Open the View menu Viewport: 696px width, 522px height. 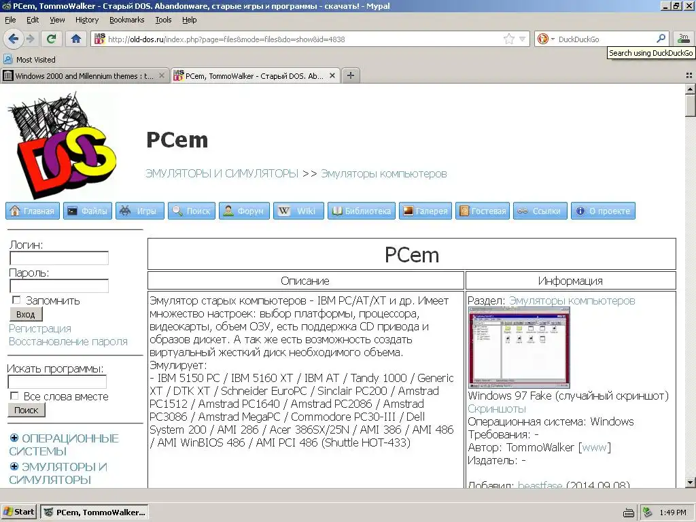pyautogui.click(x=57, y=20)
